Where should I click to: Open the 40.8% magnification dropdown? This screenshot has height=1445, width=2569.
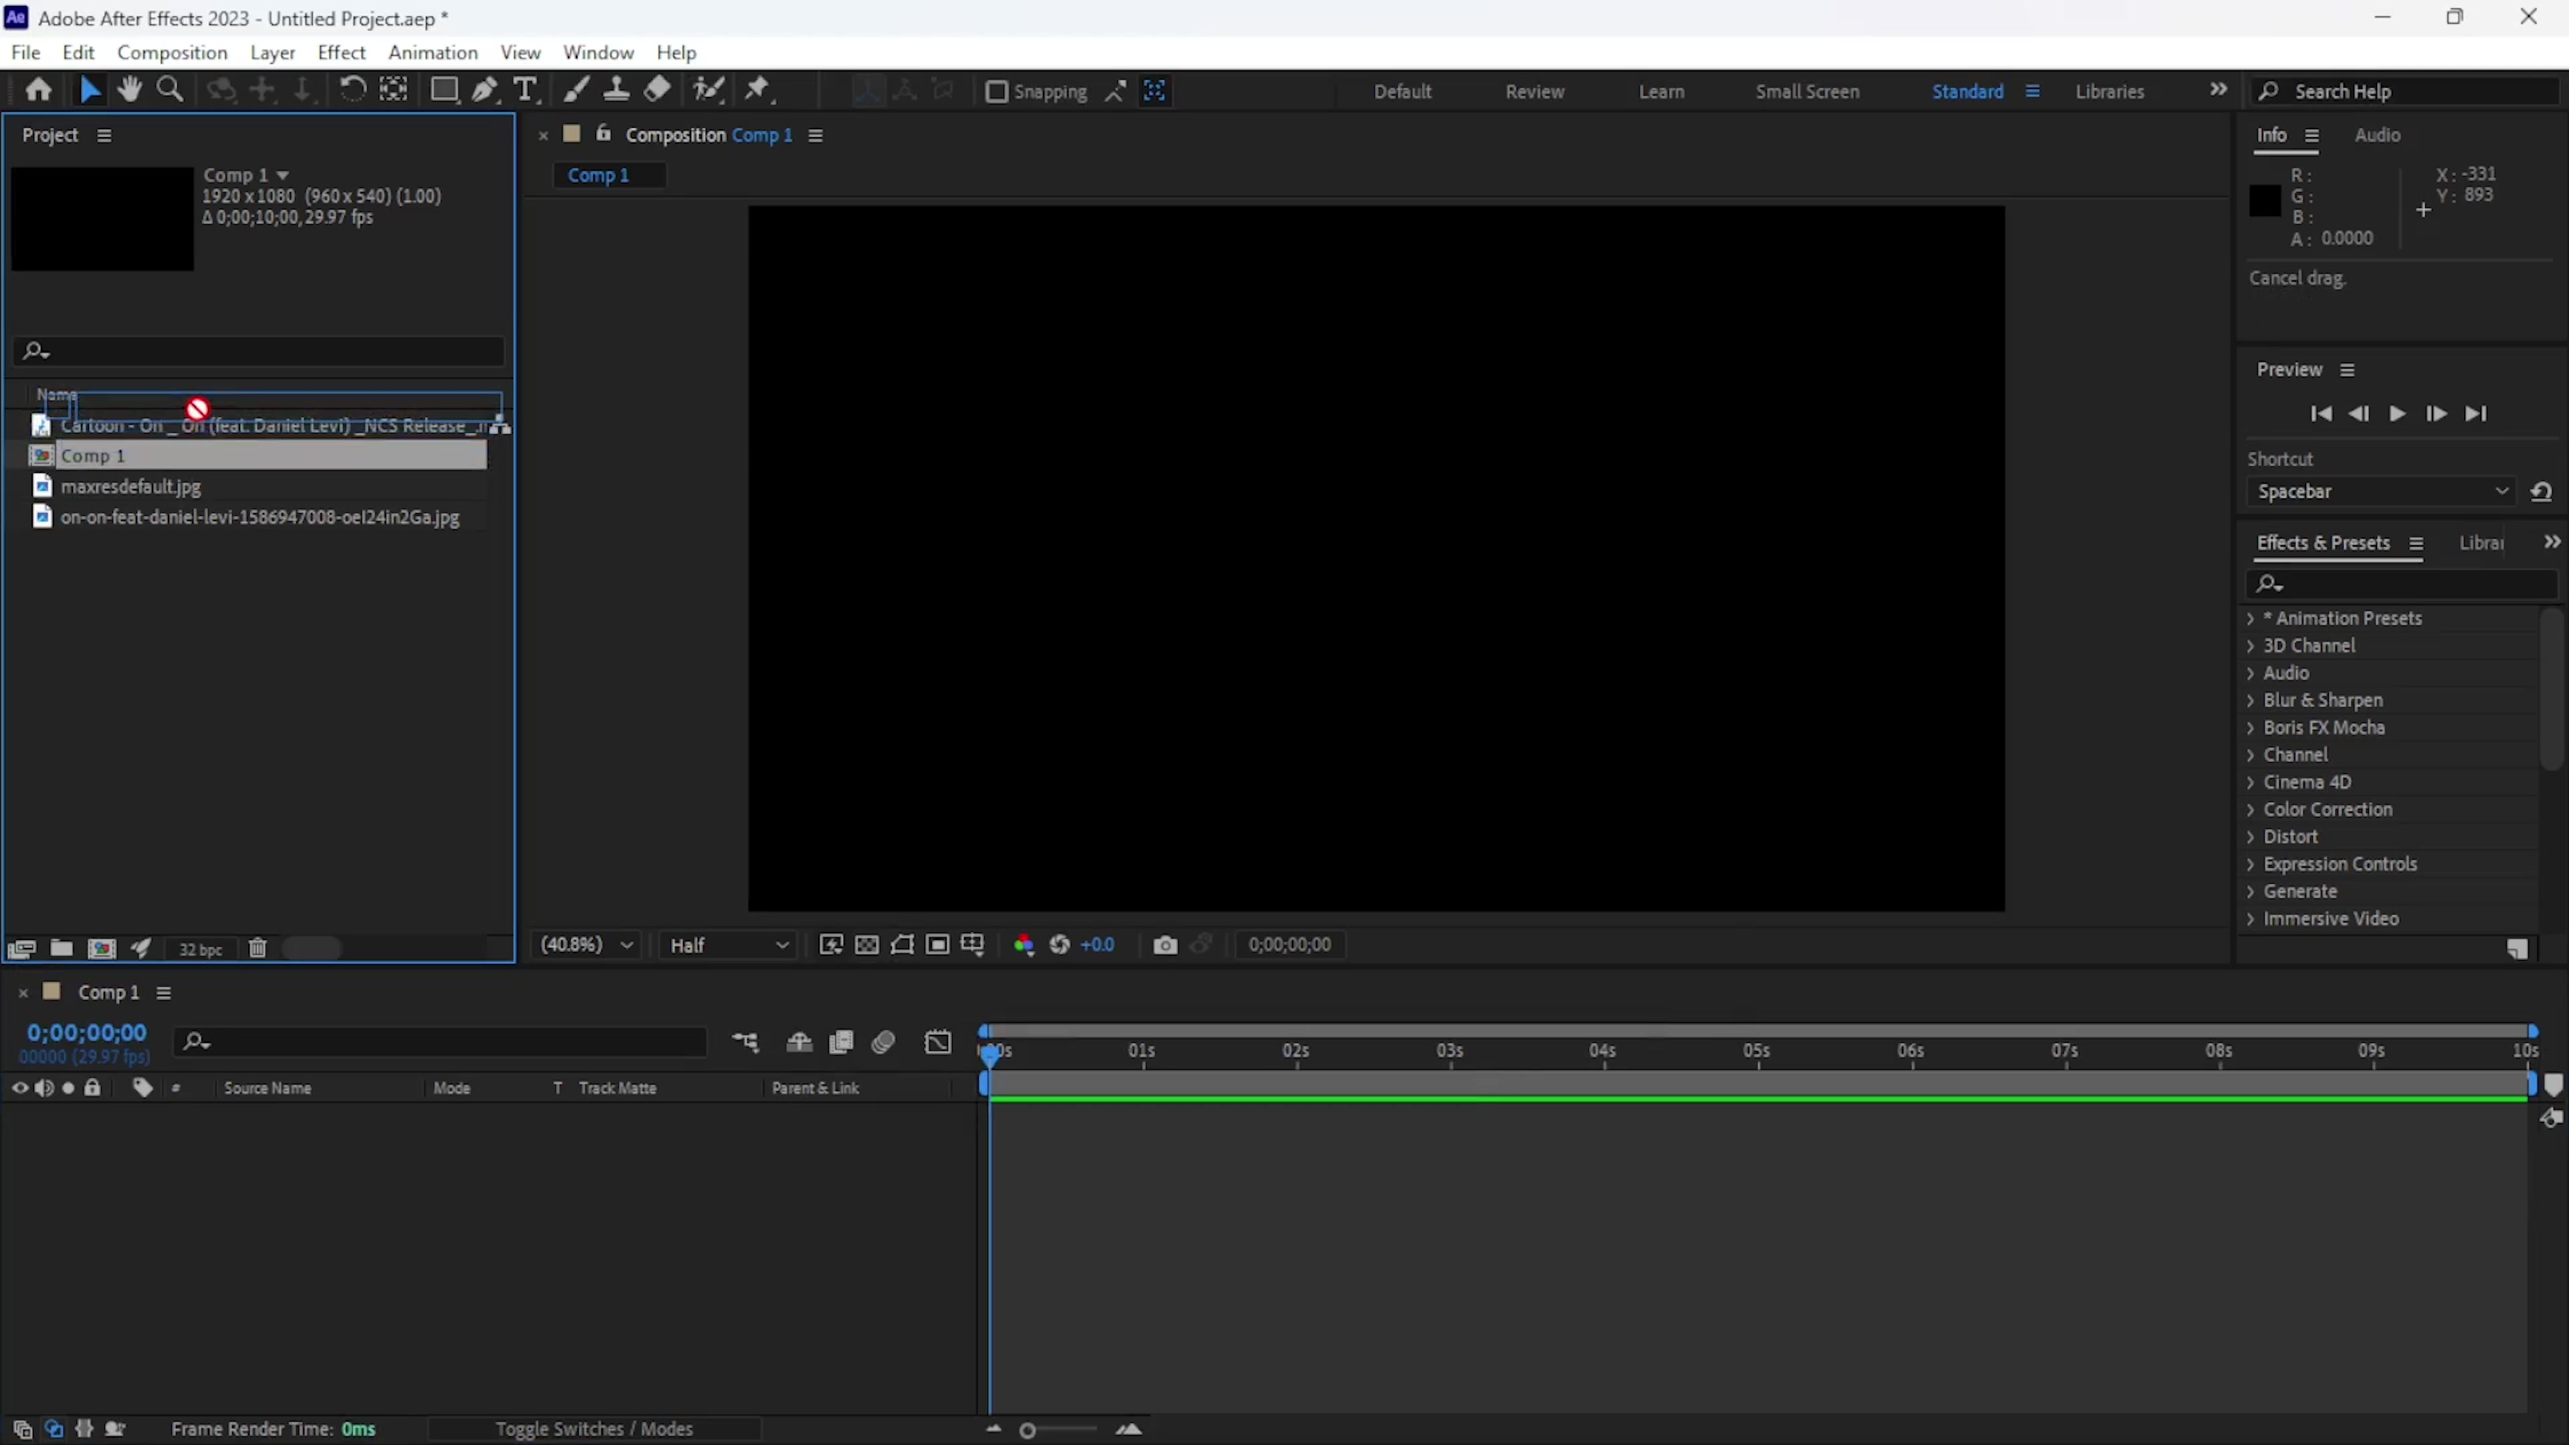[x=587, y=945]
